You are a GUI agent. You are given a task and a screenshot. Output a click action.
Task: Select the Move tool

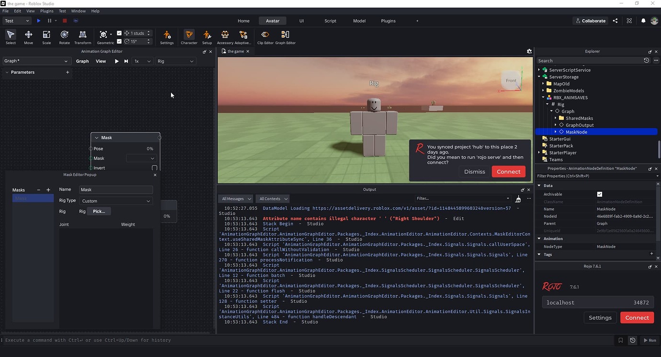point(28,37)
